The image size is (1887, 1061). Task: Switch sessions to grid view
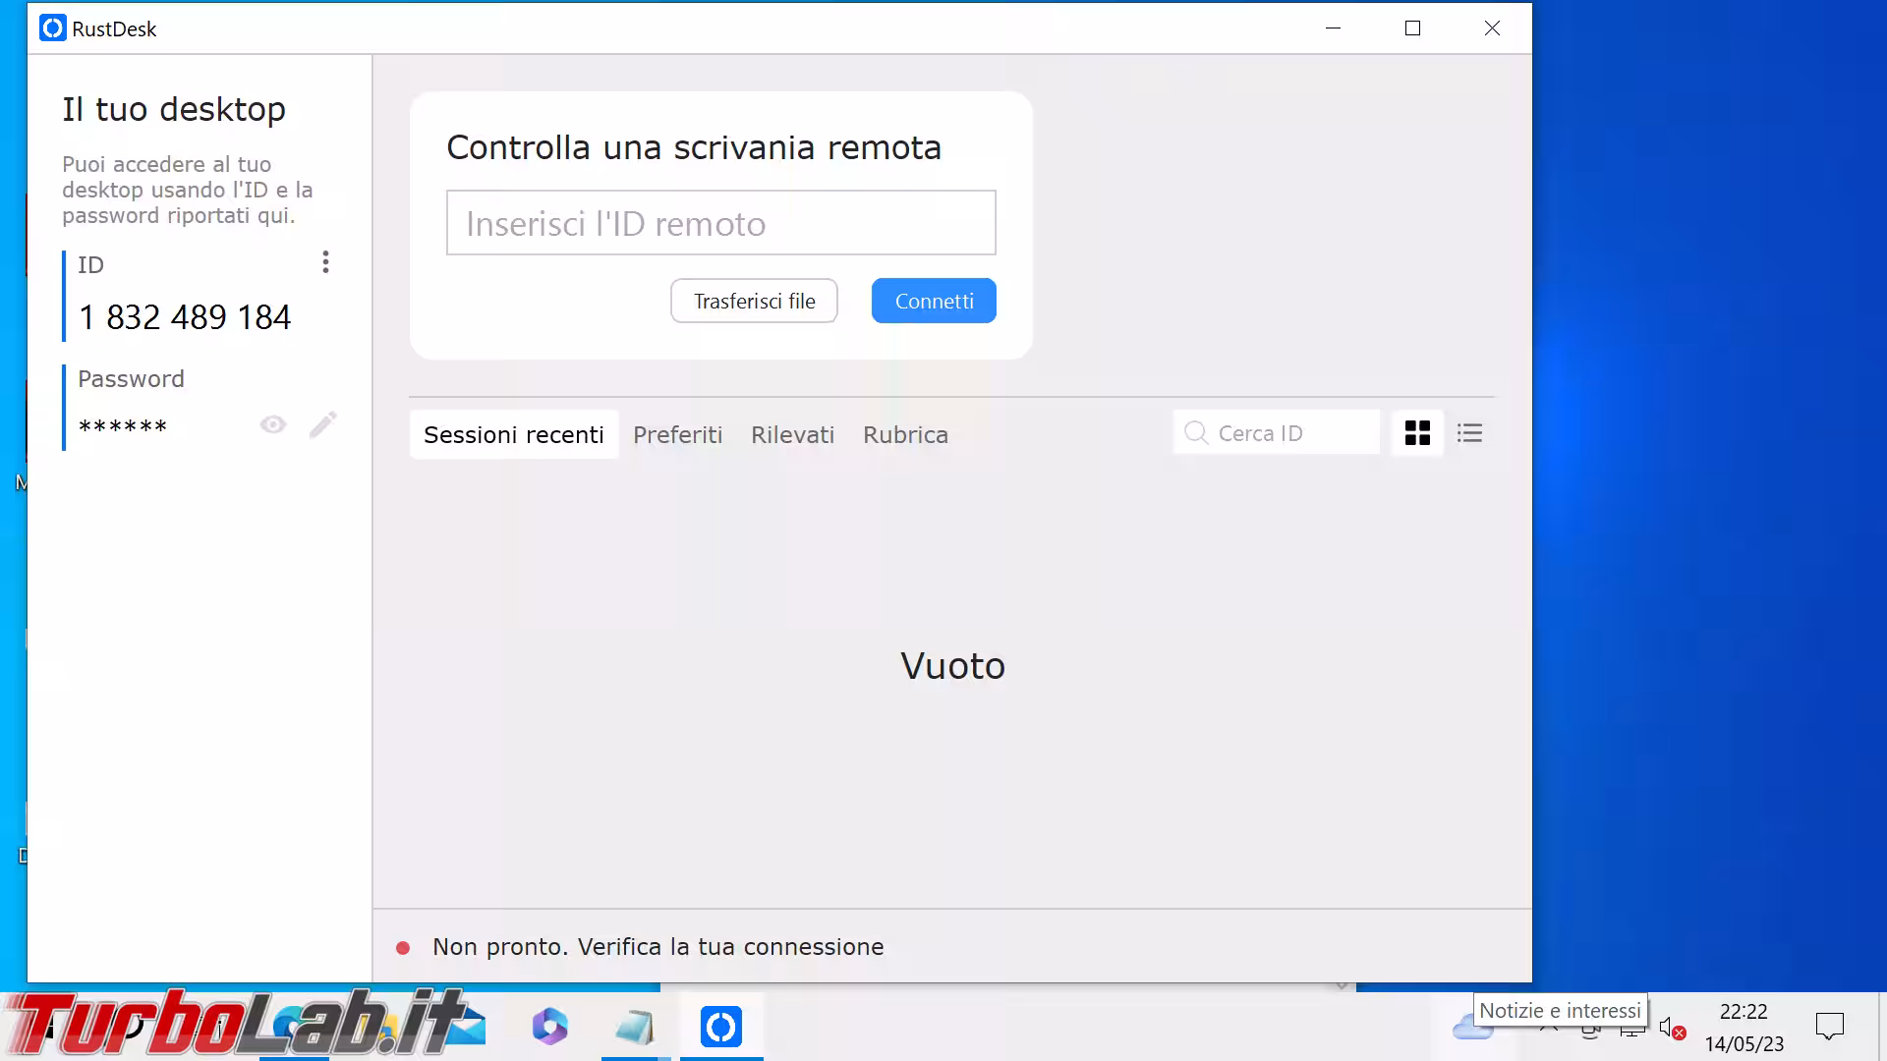tap(1417, 432)
